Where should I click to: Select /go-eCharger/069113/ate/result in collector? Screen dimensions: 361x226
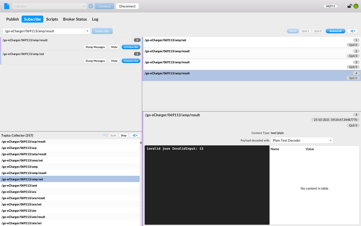(x=70, y=217)
